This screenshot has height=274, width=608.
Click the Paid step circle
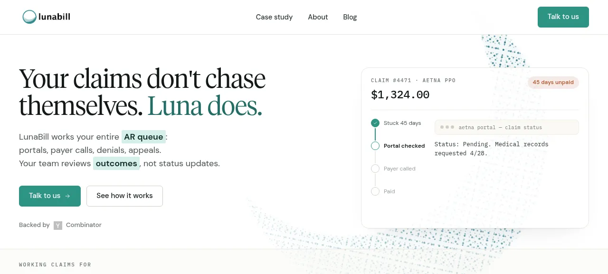375,191
